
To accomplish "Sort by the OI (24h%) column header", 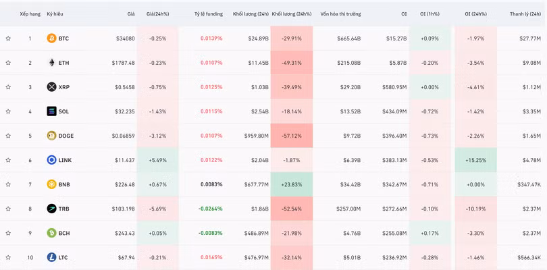I will pyautogui.click(x=475, y=13).
